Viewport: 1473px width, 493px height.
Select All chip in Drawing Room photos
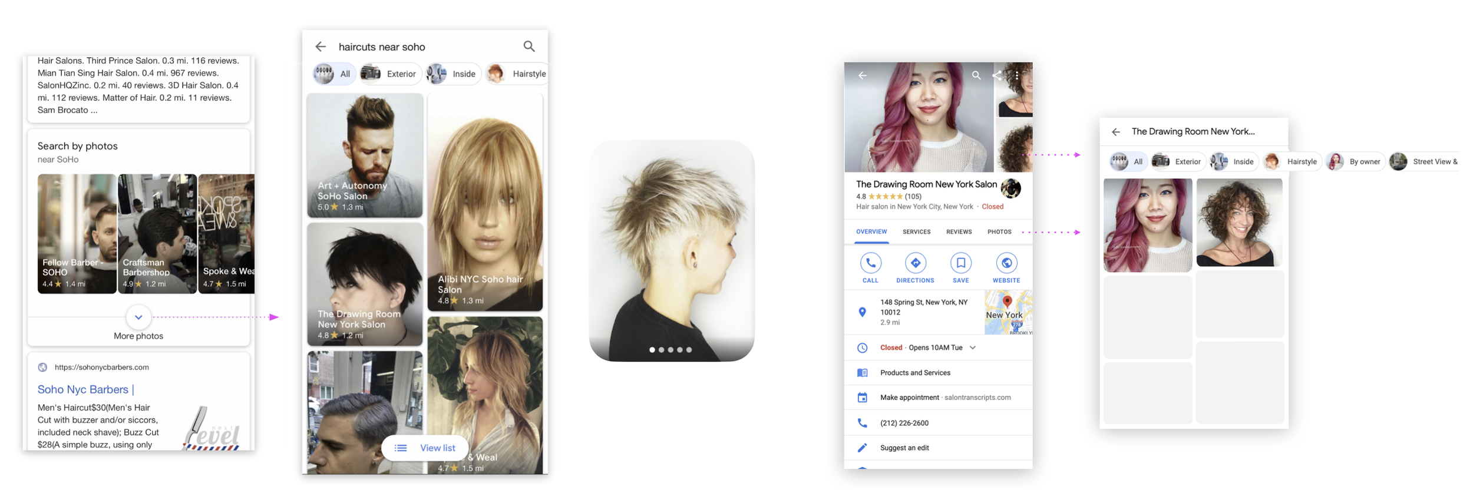pyautogui.click(x=1128, y=161)
